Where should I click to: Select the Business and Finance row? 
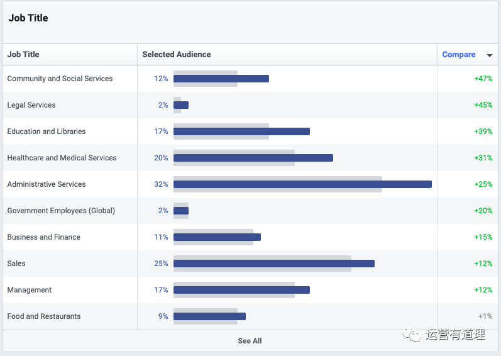coord(44,237)
